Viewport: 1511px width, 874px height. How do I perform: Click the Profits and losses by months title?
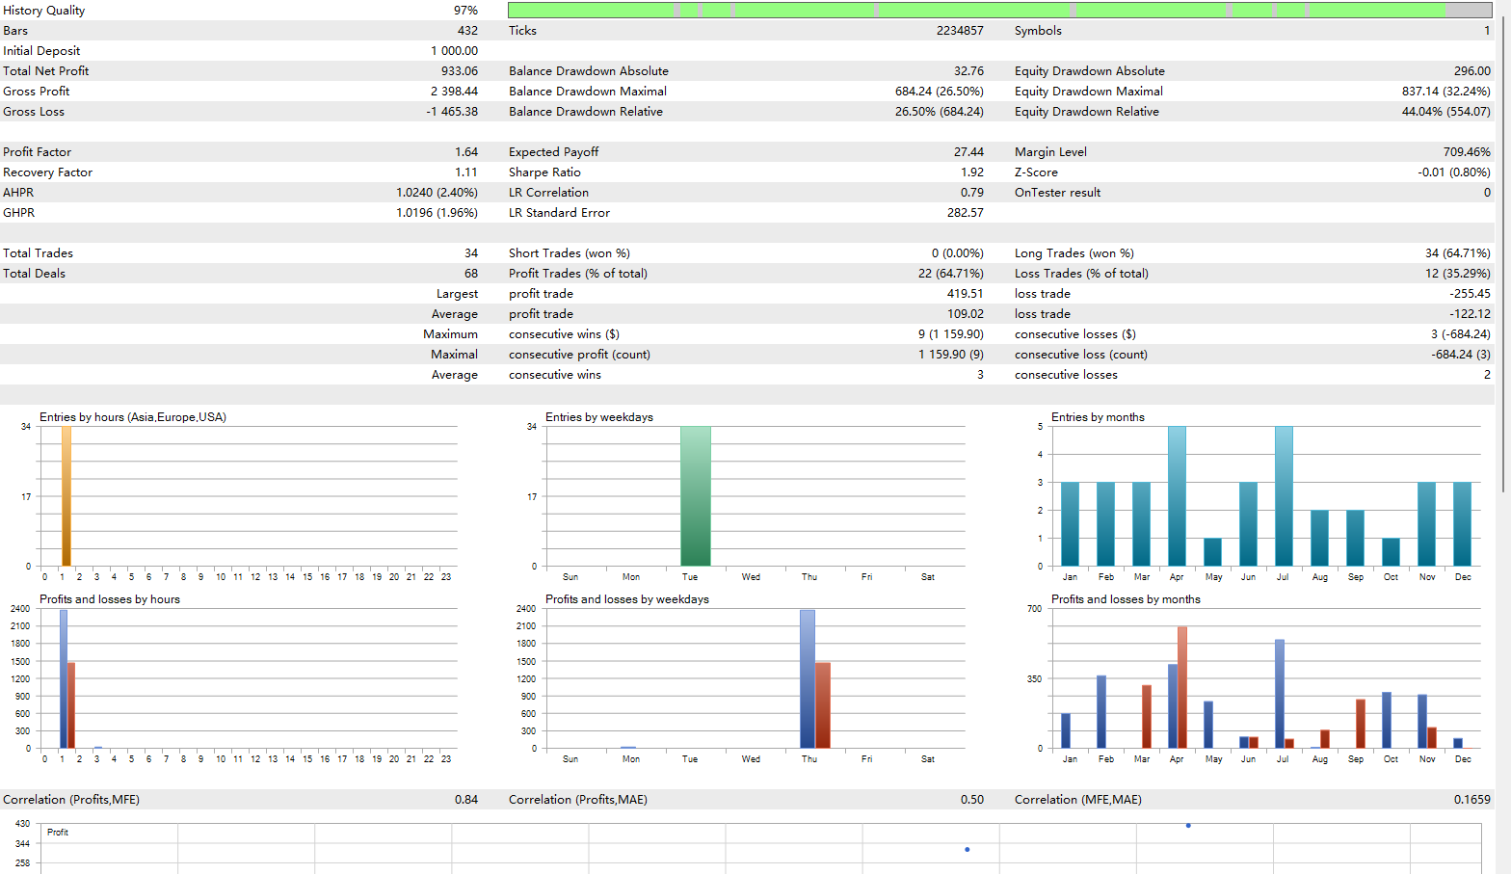(1126, 599)
